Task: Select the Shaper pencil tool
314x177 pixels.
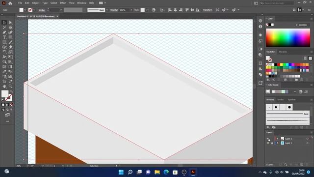Action: (4, 47)
